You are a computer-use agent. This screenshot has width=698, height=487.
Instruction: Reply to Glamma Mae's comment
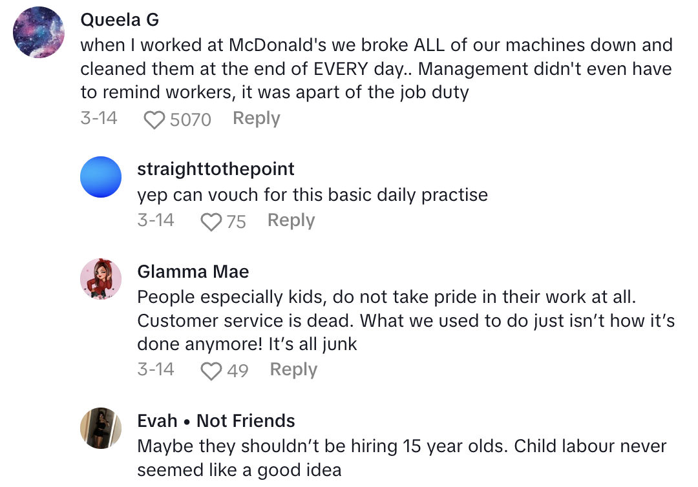point(293,370)
